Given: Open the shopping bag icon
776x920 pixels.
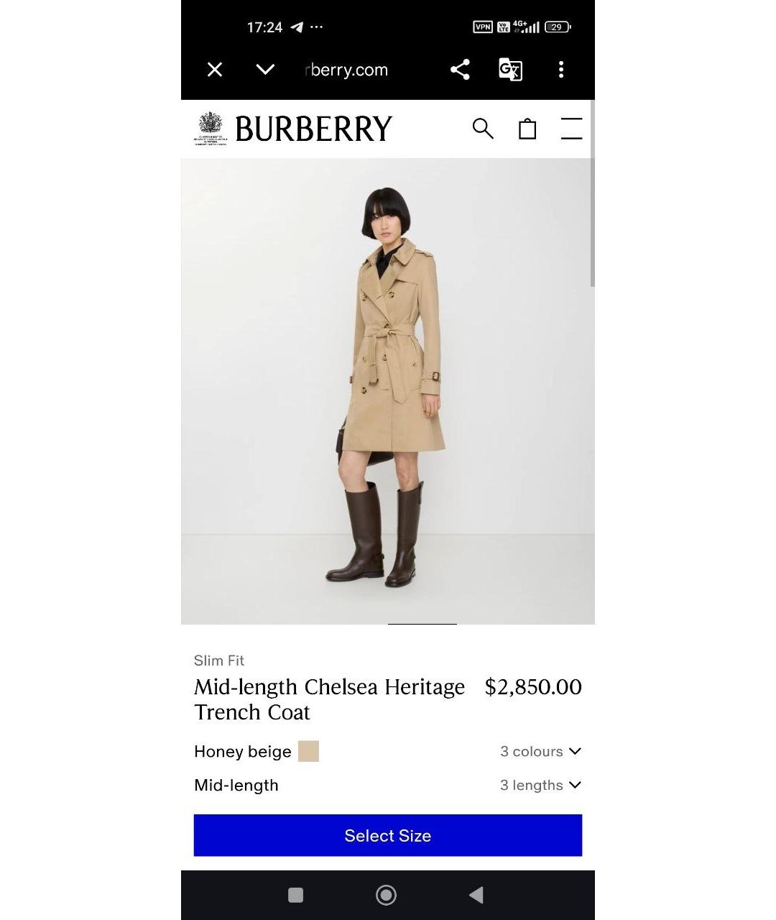Looking at the screenshot, I should pyautogui.click(x=527, y=129).
